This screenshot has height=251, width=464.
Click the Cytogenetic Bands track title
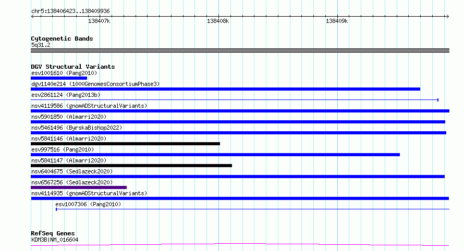[62, 39]
